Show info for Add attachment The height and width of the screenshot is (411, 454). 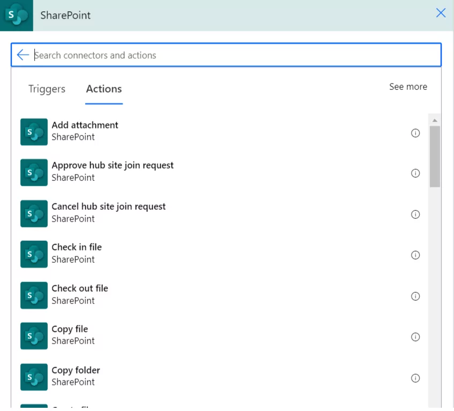[x=415, y=133]
